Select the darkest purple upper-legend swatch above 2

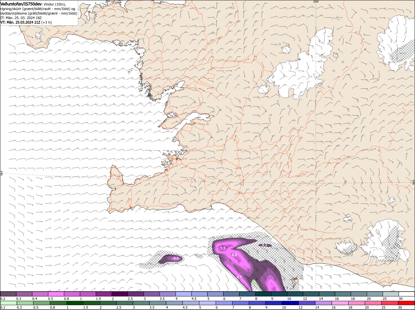point(119,294)
